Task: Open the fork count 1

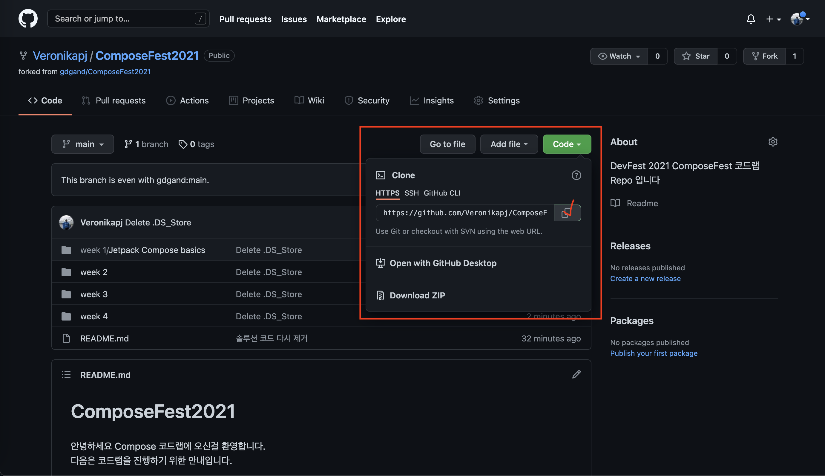Action: [794, 56]
